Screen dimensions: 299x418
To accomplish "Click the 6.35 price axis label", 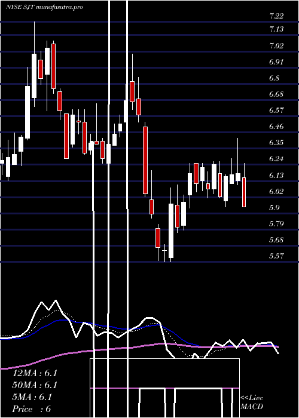I will click(276, 142).
